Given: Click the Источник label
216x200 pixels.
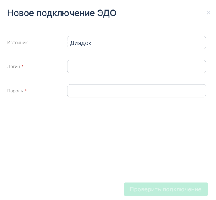Looking at the screenshot, I should 17,43.
